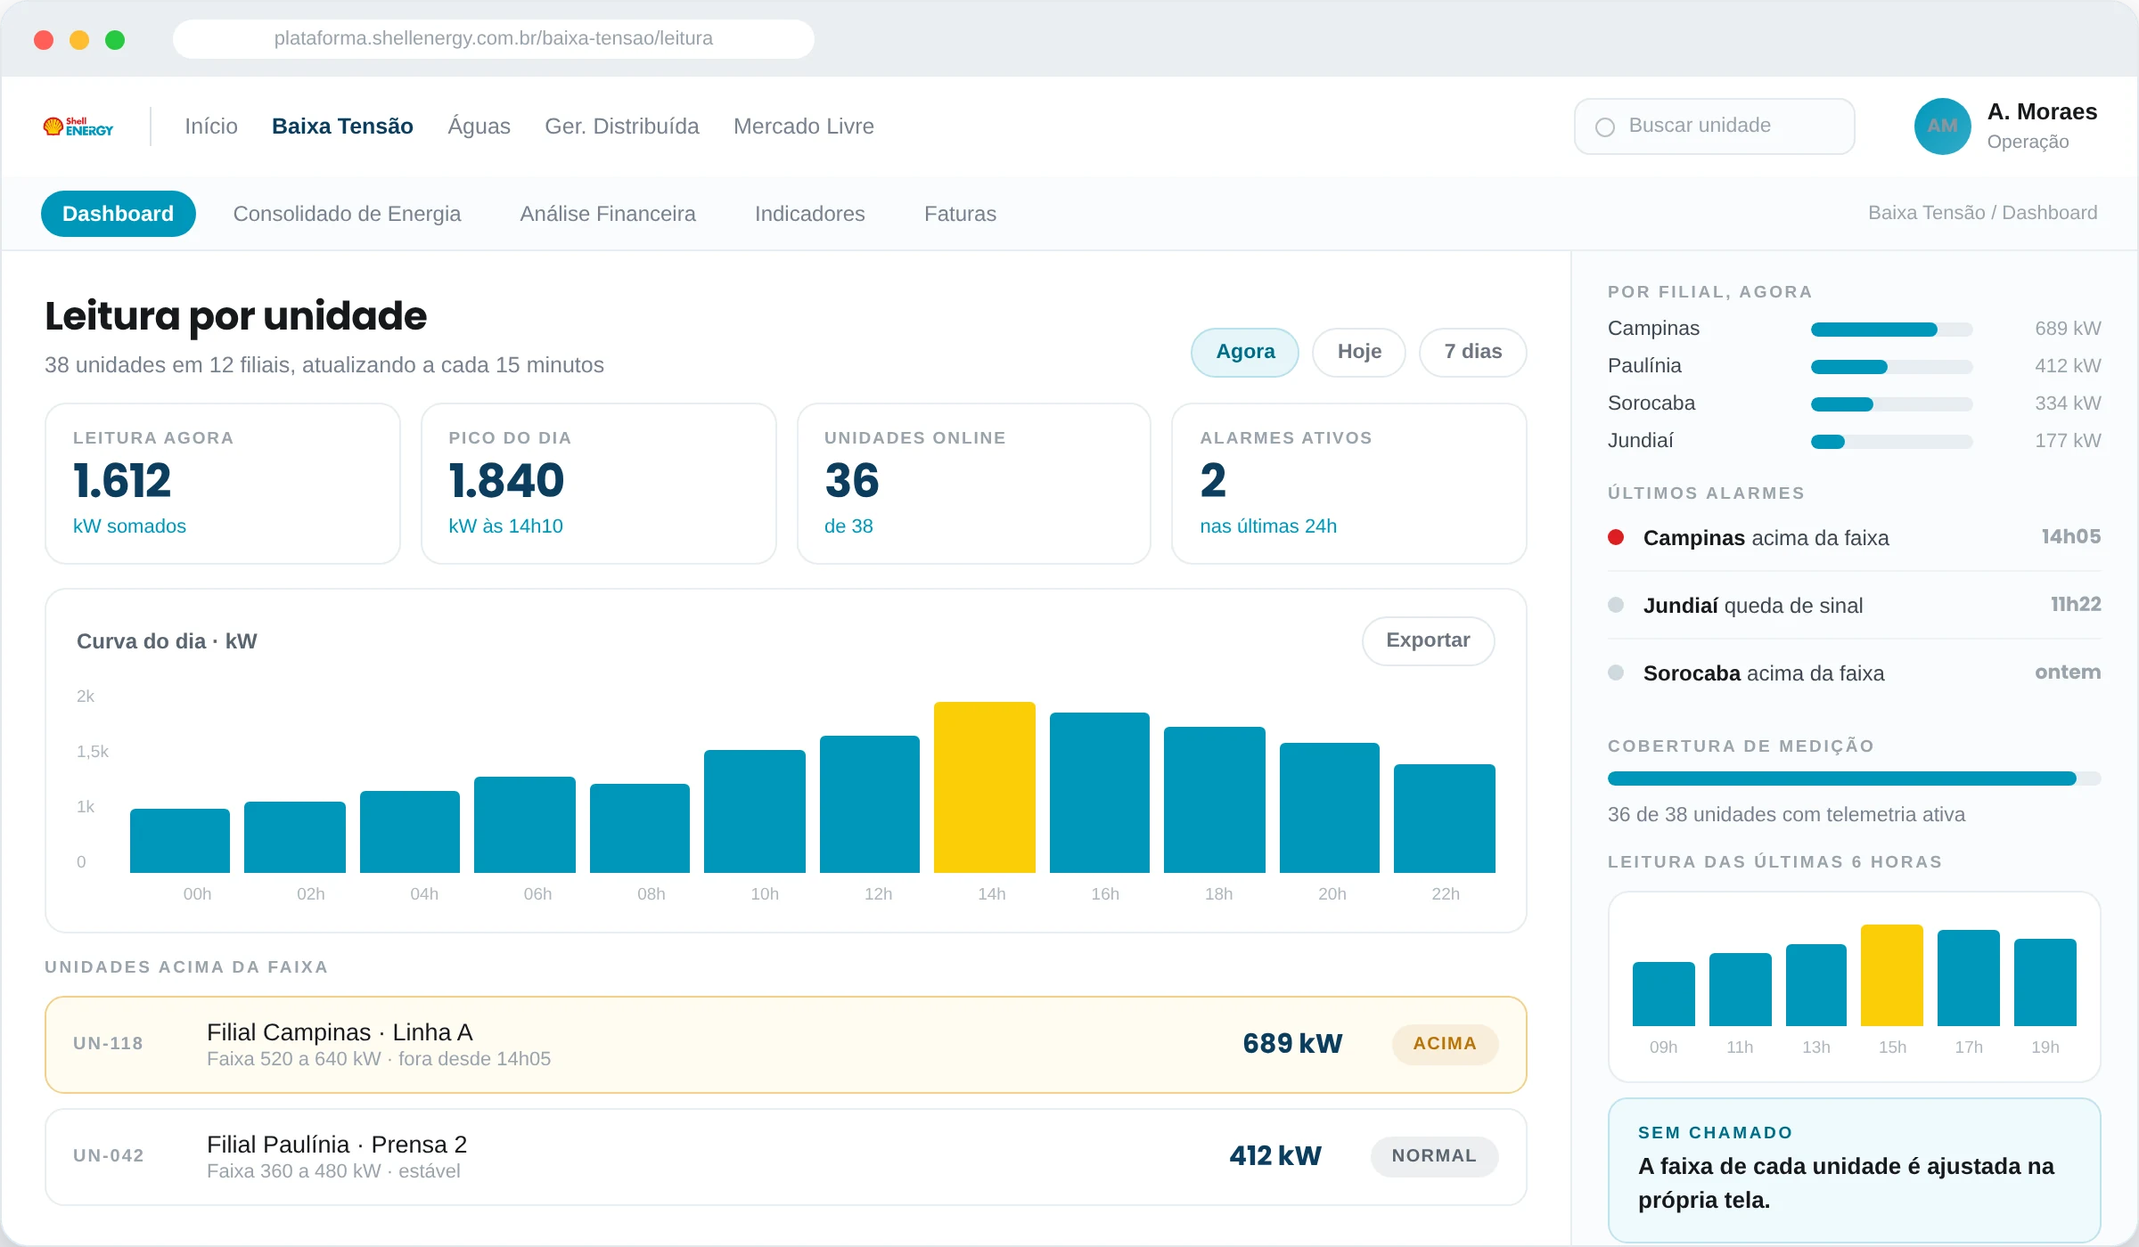Click the Leitura Agora 1.612 card
Image resolution: width=2139 pixels, height=1247 pixels.
click(223, 484)
